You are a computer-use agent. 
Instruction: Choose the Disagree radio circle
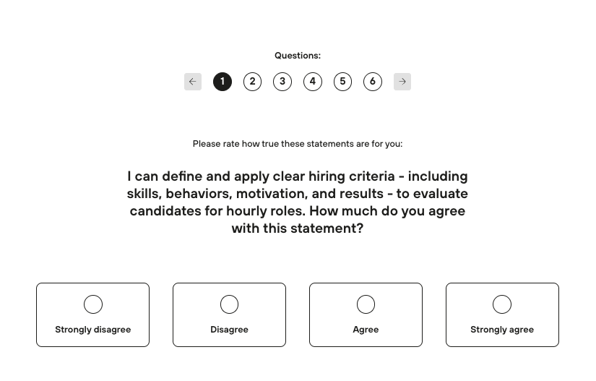(229, 304)
